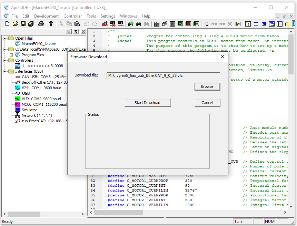Image resolution: width=297 pixels, height=226 pixels.
Task: Collapse the Interfaces (USB) tree node
Action: point(5,71)
